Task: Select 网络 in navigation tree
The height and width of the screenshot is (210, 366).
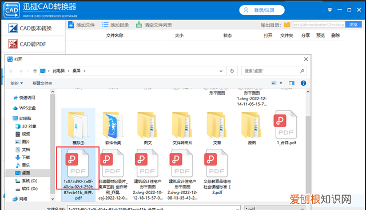Action: tap(20, 199)
